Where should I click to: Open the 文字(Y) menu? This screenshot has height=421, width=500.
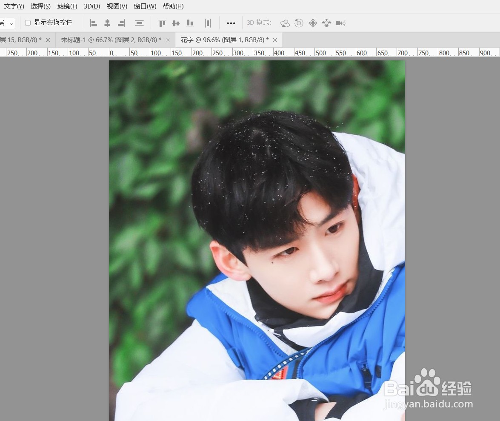(x=14, y=6)
